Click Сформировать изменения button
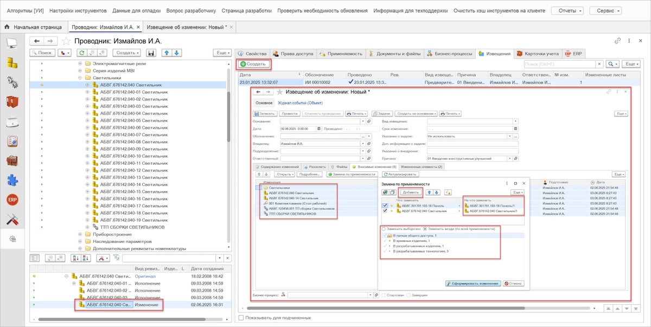Image resolution: width=651 pixels, height=327 pixels. tap(472, 284)
